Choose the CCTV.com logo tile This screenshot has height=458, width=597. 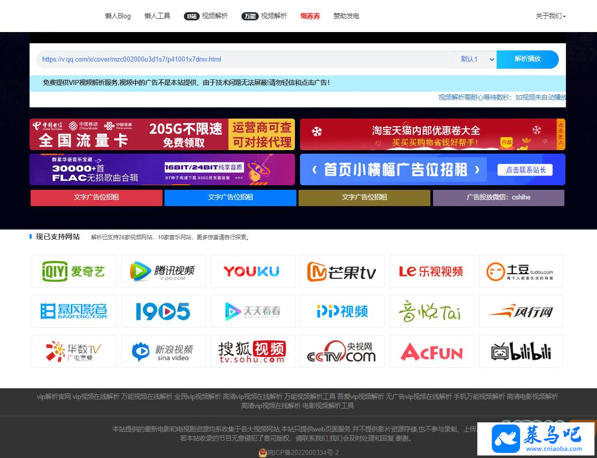[342, 351]
